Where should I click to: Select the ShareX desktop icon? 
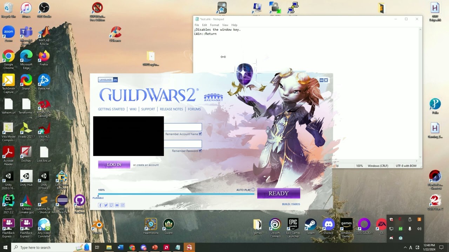[x=26, y=83]
